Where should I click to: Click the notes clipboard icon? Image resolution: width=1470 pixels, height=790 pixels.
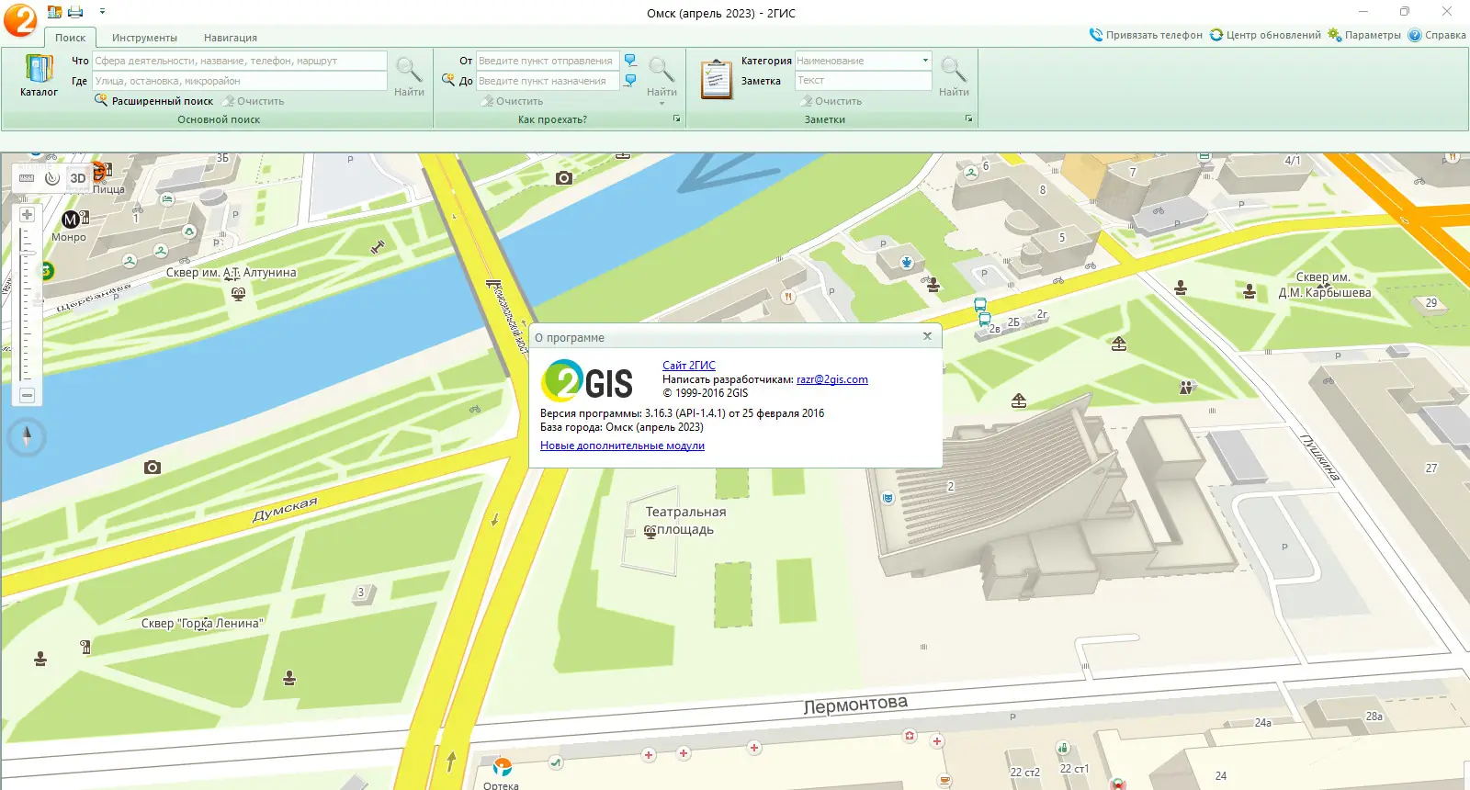click(716, 78)
